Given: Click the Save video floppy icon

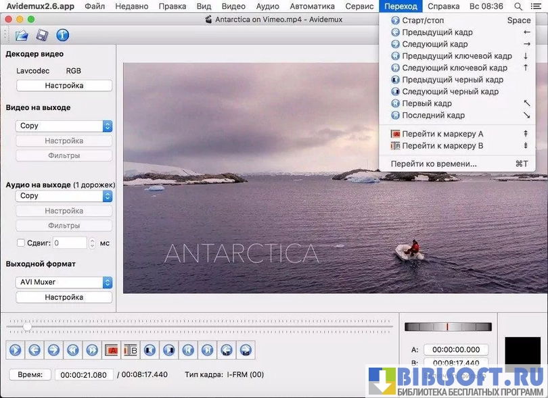Looking at the screenshot, I should pos(42,35).
